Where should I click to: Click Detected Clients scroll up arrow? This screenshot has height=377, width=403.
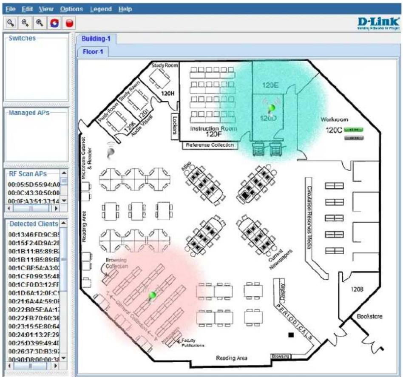[x=64, y=223]
